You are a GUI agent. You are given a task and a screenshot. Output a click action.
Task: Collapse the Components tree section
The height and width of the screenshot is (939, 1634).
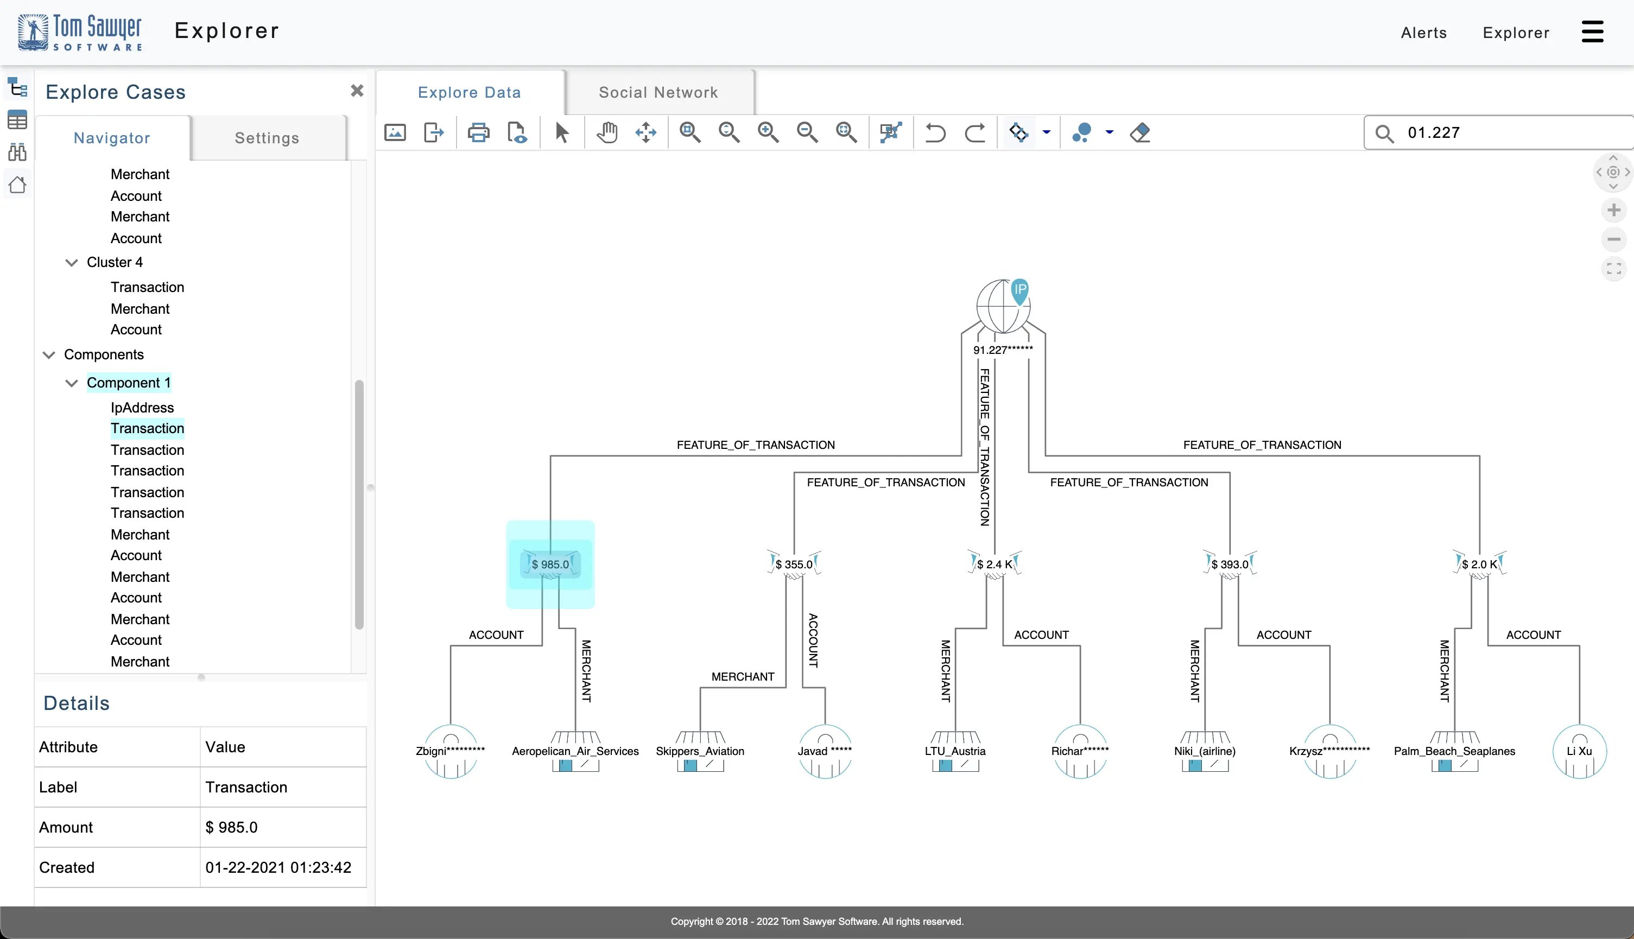(x=49, y=354)
